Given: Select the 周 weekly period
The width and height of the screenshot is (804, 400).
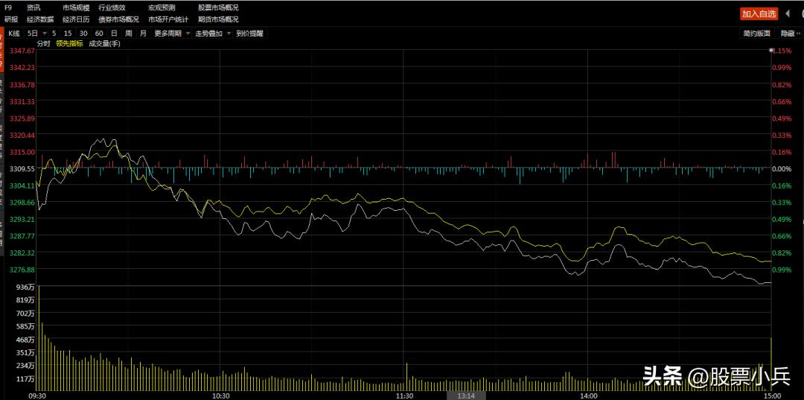Looking at the screenshot, I should 128,34.
